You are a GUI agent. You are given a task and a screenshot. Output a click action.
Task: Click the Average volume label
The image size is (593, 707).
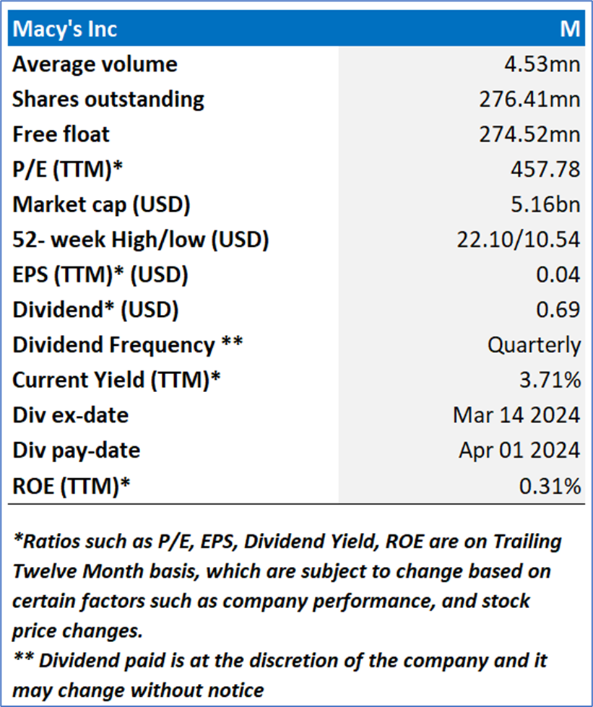(95, 64)
